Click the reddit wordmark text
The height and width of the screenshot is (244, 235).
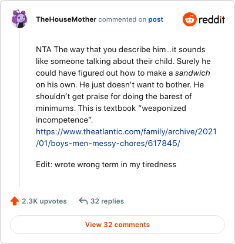pos(211,19)
